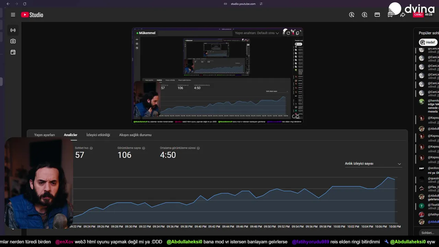Click the @hamit chat message avatar
439x247 pixels.
422,102
